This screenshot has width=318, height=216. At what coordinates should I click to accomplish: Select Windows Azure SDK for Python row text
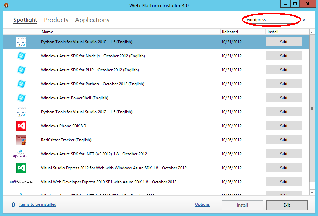pyautogui.click(x=93, y=84)
